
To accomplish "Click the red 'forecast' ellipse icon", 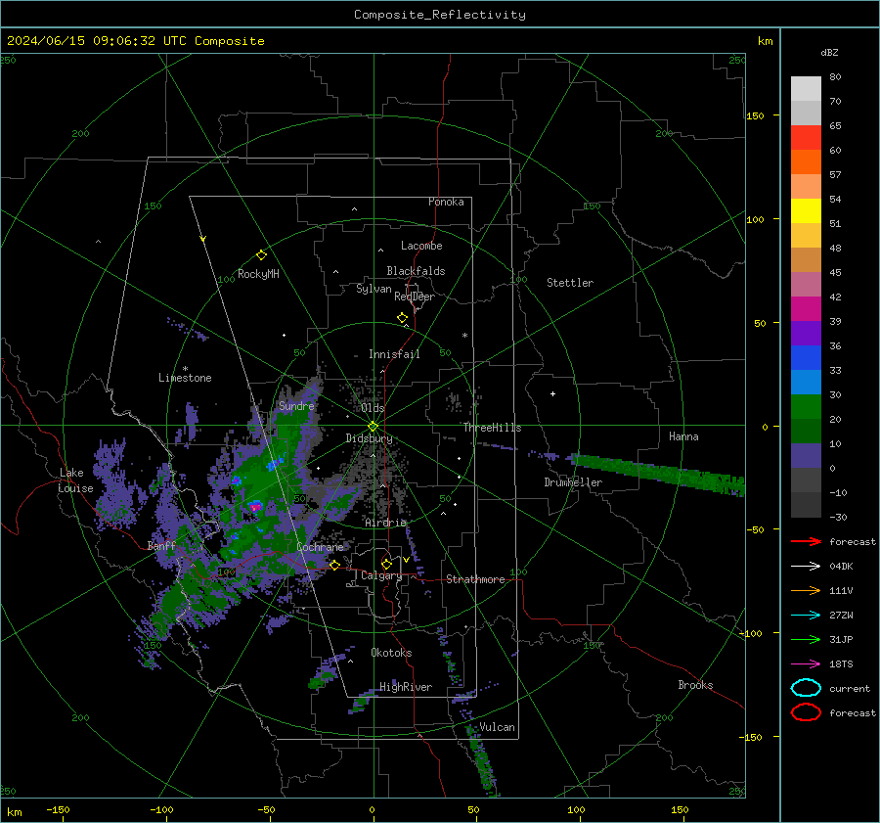I will [806, 712].
